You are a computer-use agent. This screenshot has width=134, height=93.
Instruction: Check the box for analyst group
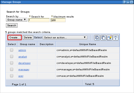pyautogui.click(x=12, y=56)
